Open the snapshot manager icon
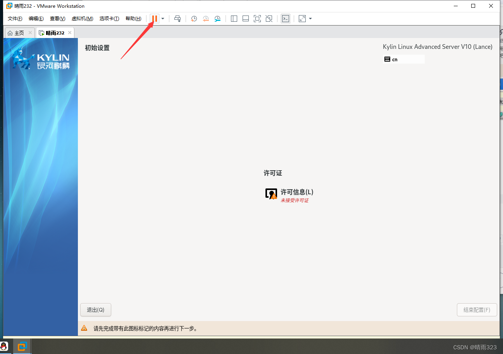 (x=217, y=19)
